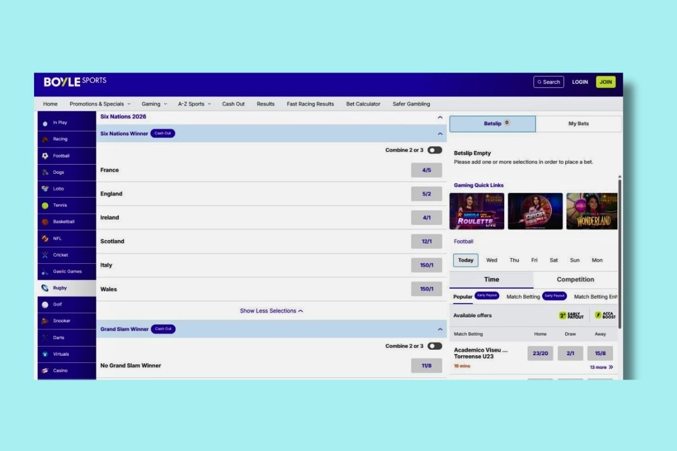Enable Combine 2 or 3 for Six Nations Winner
The image size is (677, 451).
click(434, 150)
